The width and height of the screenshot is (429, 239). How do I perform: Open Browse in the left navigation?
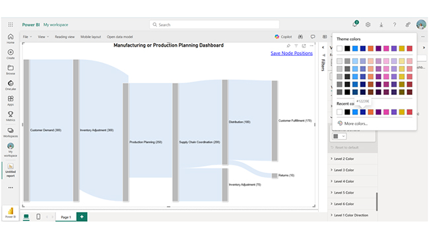pyautogui.click(x=11, y=70)
